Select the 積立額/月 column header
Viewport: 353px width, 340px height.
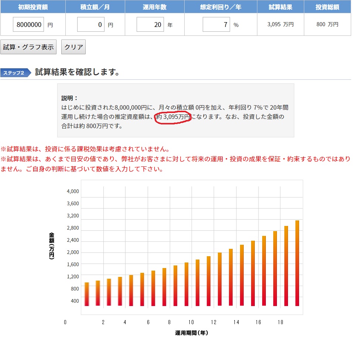click(x=95, y=7)
